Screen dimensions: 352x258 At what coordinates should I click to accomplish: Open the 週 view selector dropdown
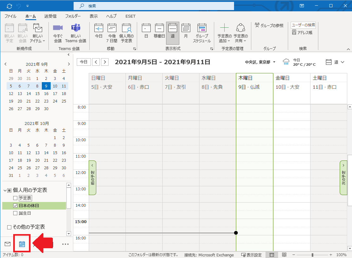335,62
